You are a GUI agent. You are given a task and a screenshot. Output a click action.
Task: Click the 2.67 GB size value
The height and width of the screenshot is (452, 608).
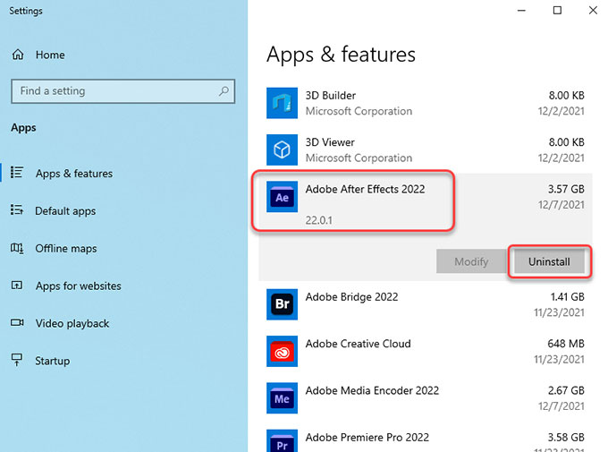[x=566, y=390]
